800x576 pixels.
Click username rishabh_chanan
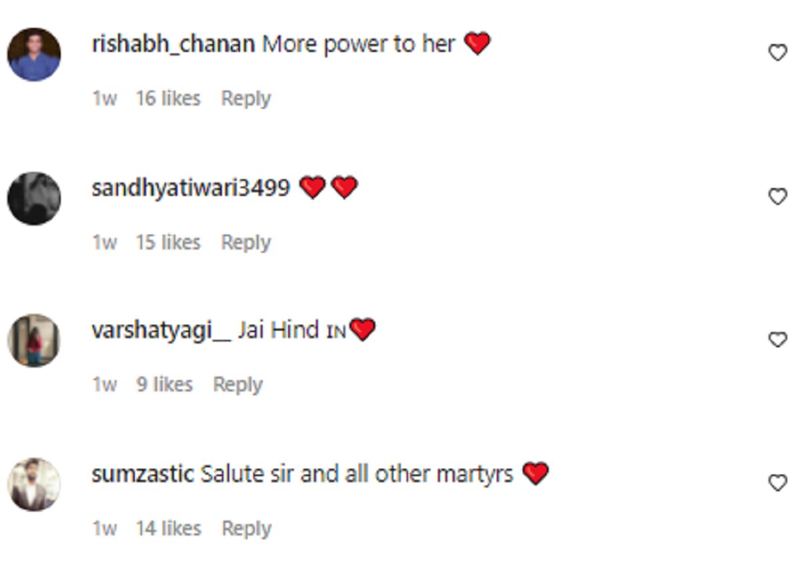pyautogui.click(x=173, y=45)
